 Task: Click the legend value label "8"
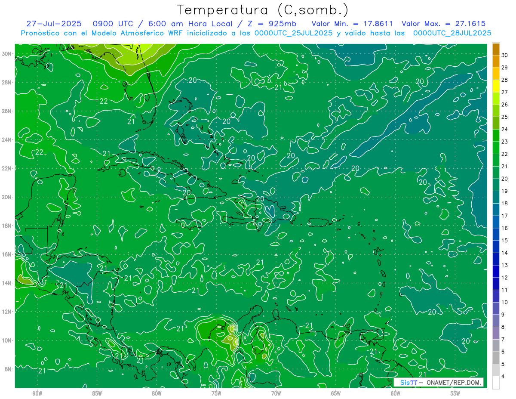click(x=503, y=327)
